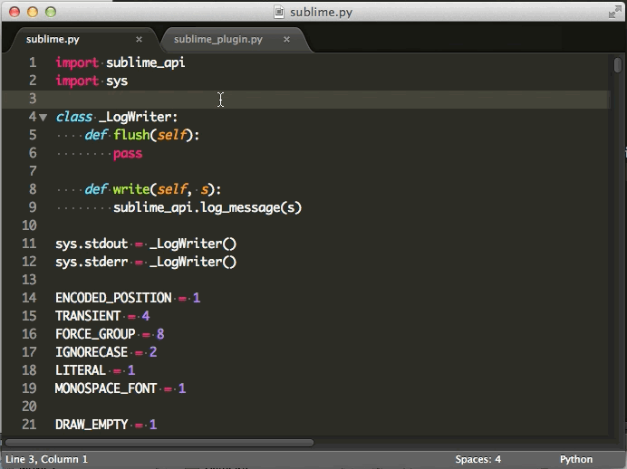Viewport: 627px width, 469px height.
Task: Click line number 21 in the gutter
Action: [x=29, y=425]
